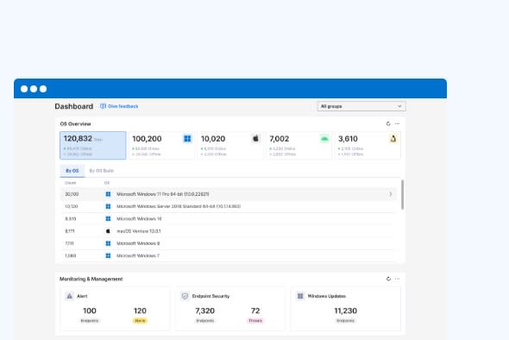Viewport: 509px width, 340px height.
Task: Click the Android icon in the 7,002 card
Action: click(324, 139)
